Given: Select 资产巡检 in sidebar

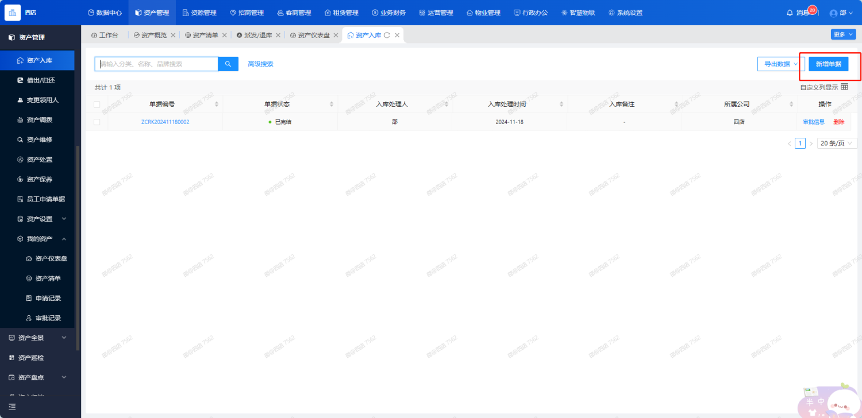Looking at the screenshot, I should [37, 357].
